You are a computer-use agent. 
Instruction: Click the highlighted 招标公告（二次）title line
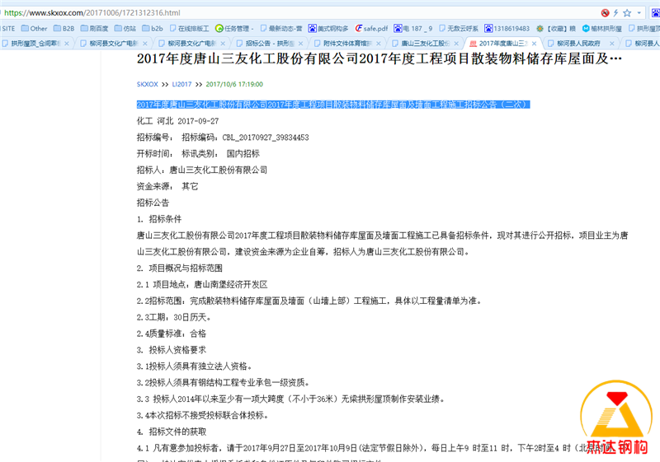click(333, 105)
